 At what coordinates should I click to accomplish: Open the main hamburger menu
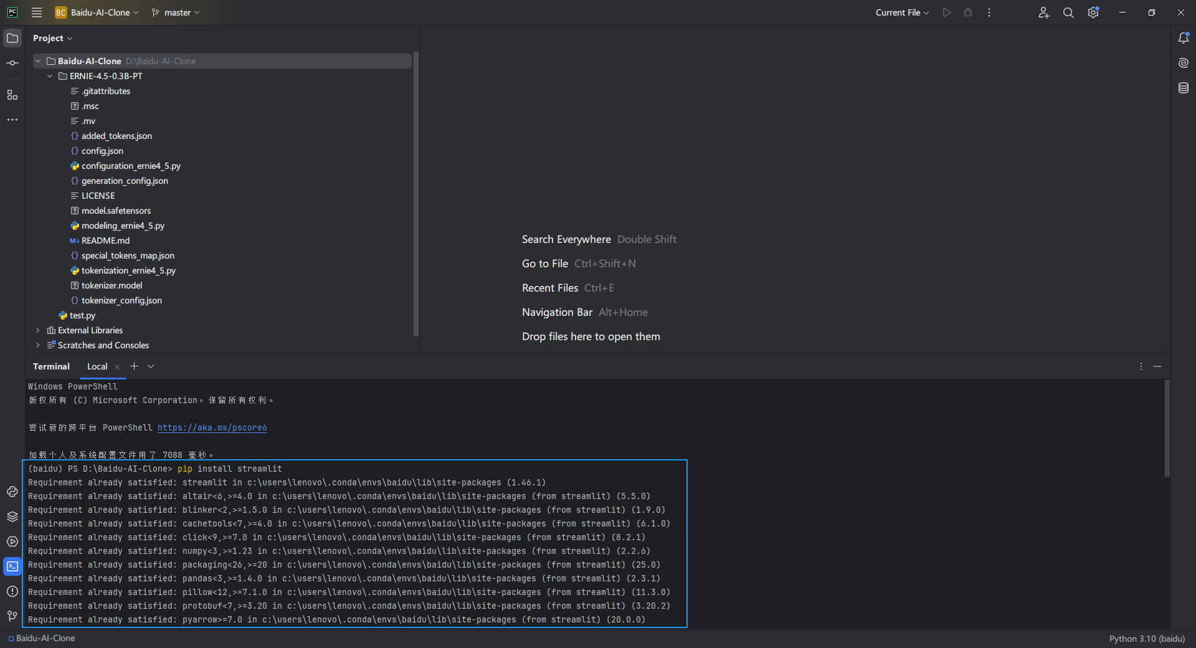point(37,12)
